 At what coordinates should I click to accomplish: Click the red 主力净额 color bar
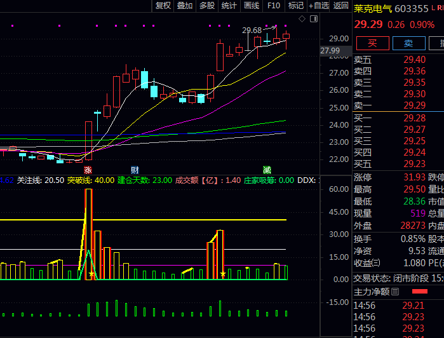pyautogui.click(x=420, y=292)
